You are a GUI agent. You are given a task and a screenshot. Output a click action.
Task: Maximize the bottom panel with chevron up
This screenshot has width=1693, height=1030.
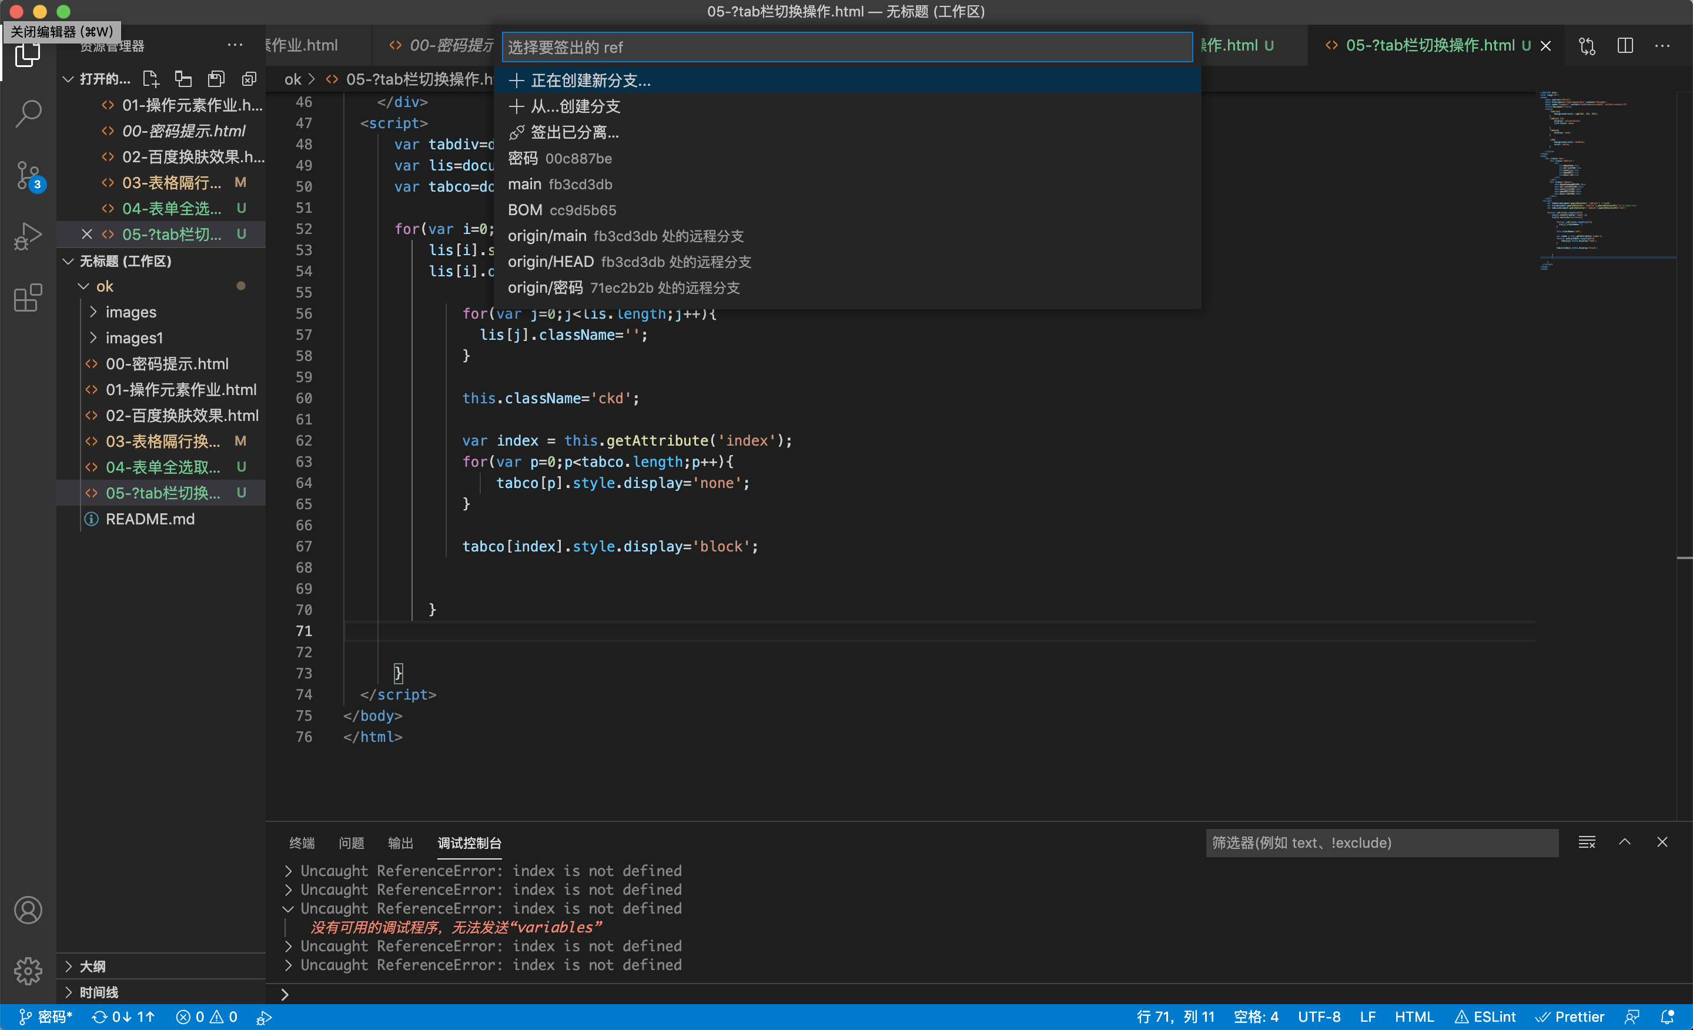coord(1624,842)
